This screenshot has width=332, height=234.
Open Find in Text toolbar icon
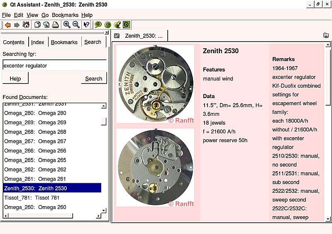coord(46,25)
